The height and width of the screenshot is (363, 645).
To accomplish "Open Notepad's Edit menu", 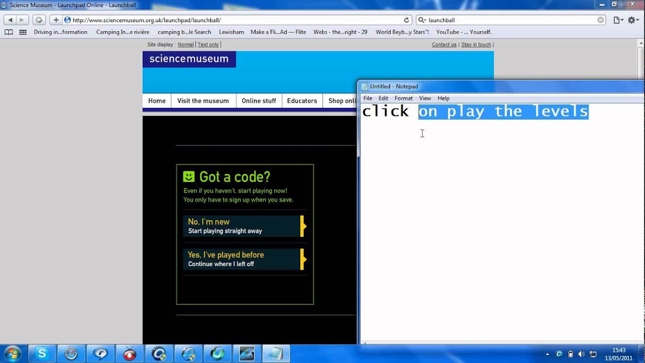I will (383, 98).
